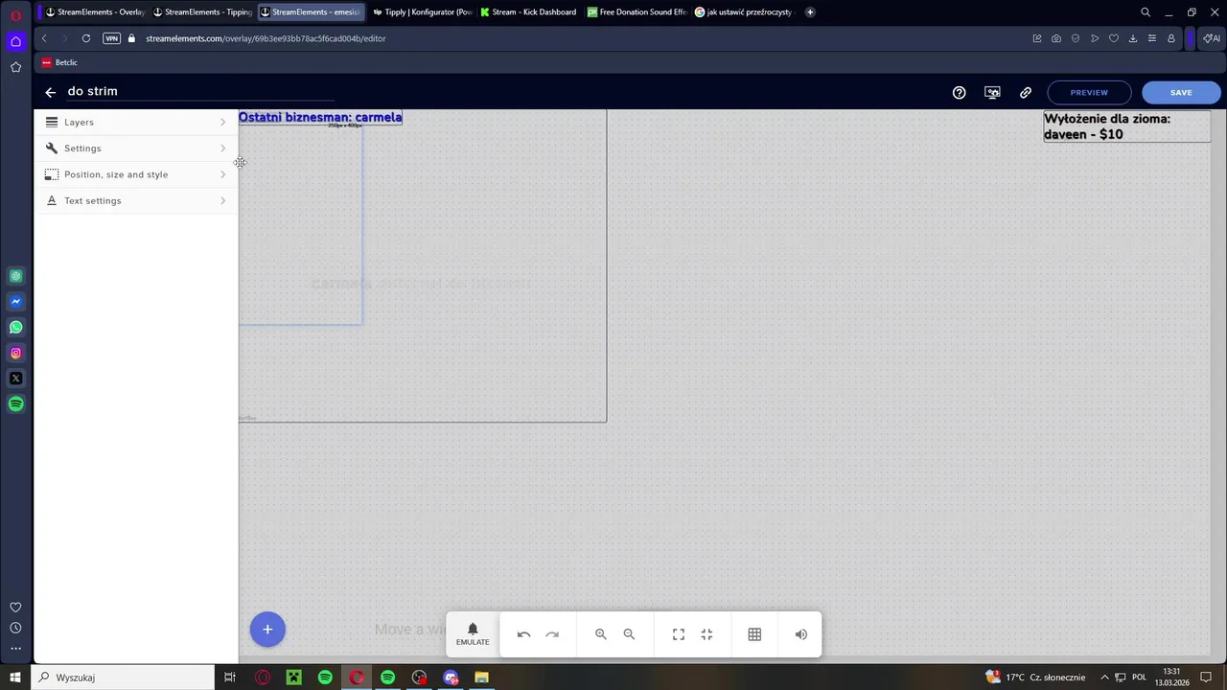Image resolution: width=1227 pixels, height=690 pixels.
Task: Toggle the VPN badge in address bar
Action: 112,38
